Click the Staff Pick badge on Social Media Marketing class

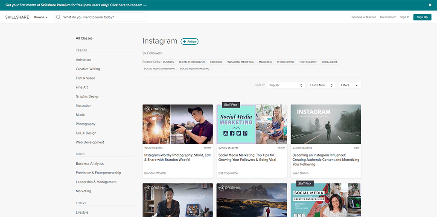[x=231, y=105]
